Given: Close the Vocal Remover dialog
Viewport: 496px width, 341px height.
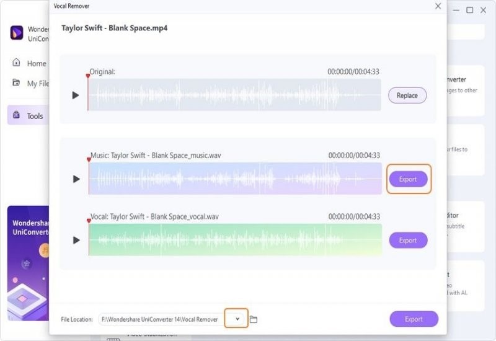Looking at the screenshot, I should coord(438,6).
